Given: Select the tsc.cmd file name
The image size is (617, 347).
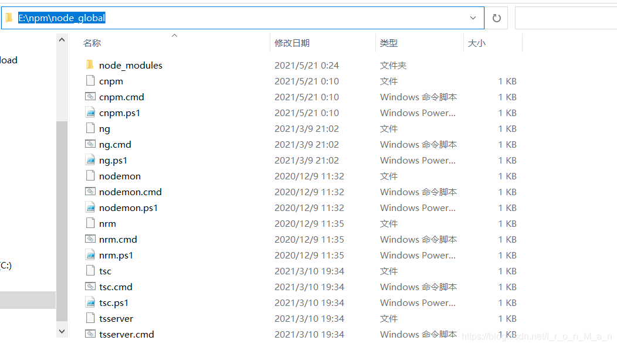Looking at the screenshot, I should pyautogui.click(x=116, y=287).
